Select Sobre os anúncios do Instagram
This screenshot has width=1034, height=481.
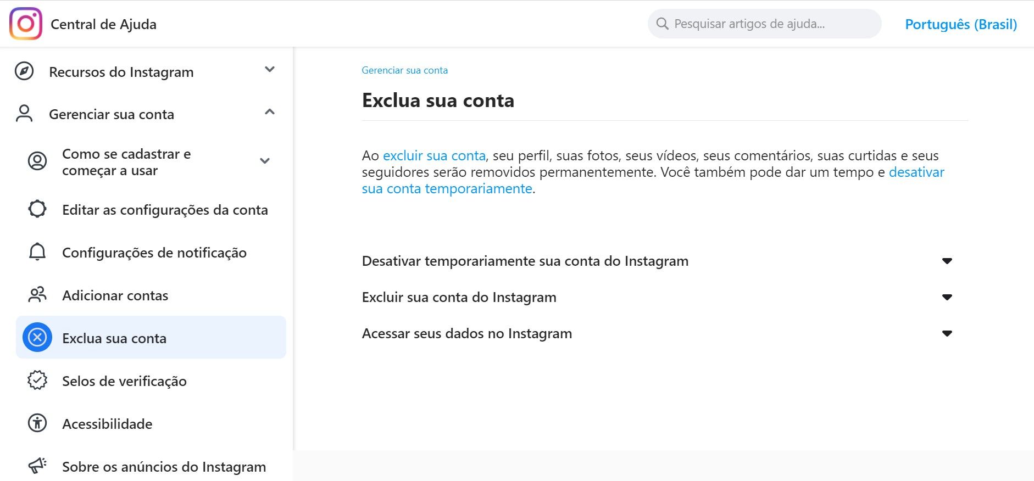[164, 467]
